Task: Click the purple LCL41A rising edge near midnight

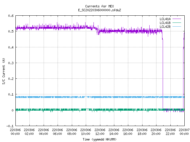Action: pyautogui.click(x=183, y=71)
